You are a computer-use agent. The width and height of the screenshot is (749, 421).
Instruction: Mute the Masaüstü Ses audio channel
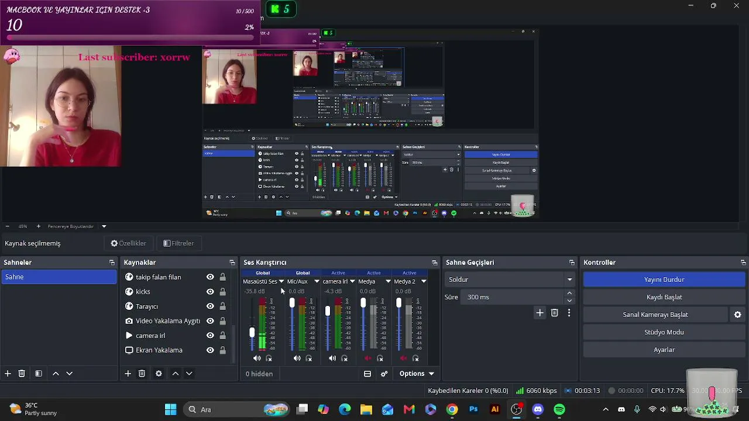(257, 358)
